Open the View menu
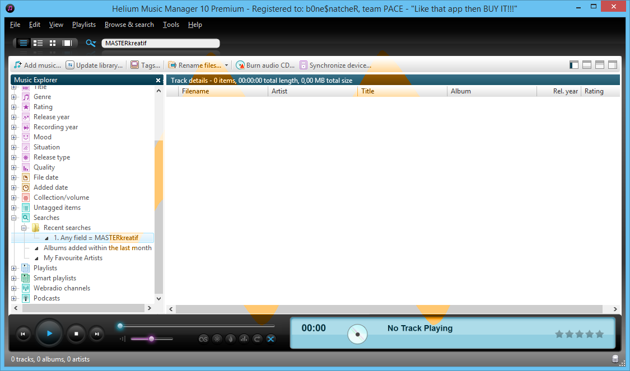The height and width of the screenshot is (371, 630). (x=56, y=25)
